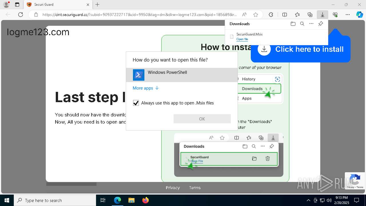The height and width of the screenshot is (206, 366).
Task: Open File Explorer from taskbar
Action: [131, 200]
